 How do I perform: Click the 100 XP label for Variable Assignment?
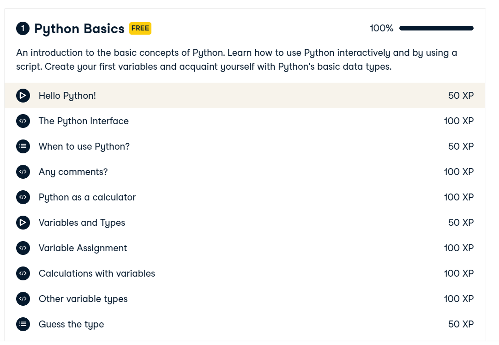tap(459, 248)
